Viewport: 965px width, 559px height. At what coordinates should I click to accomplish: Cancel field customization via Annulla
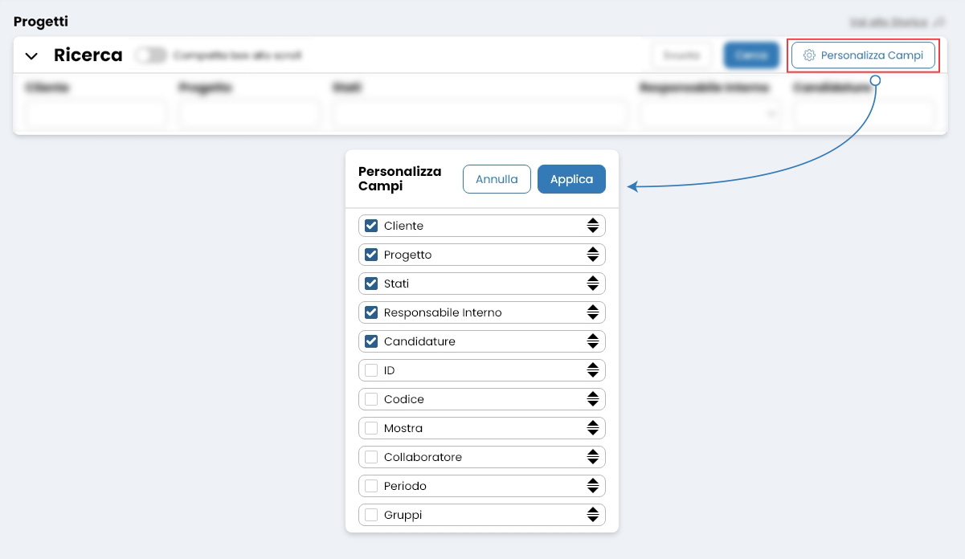(x=497, y=179)
